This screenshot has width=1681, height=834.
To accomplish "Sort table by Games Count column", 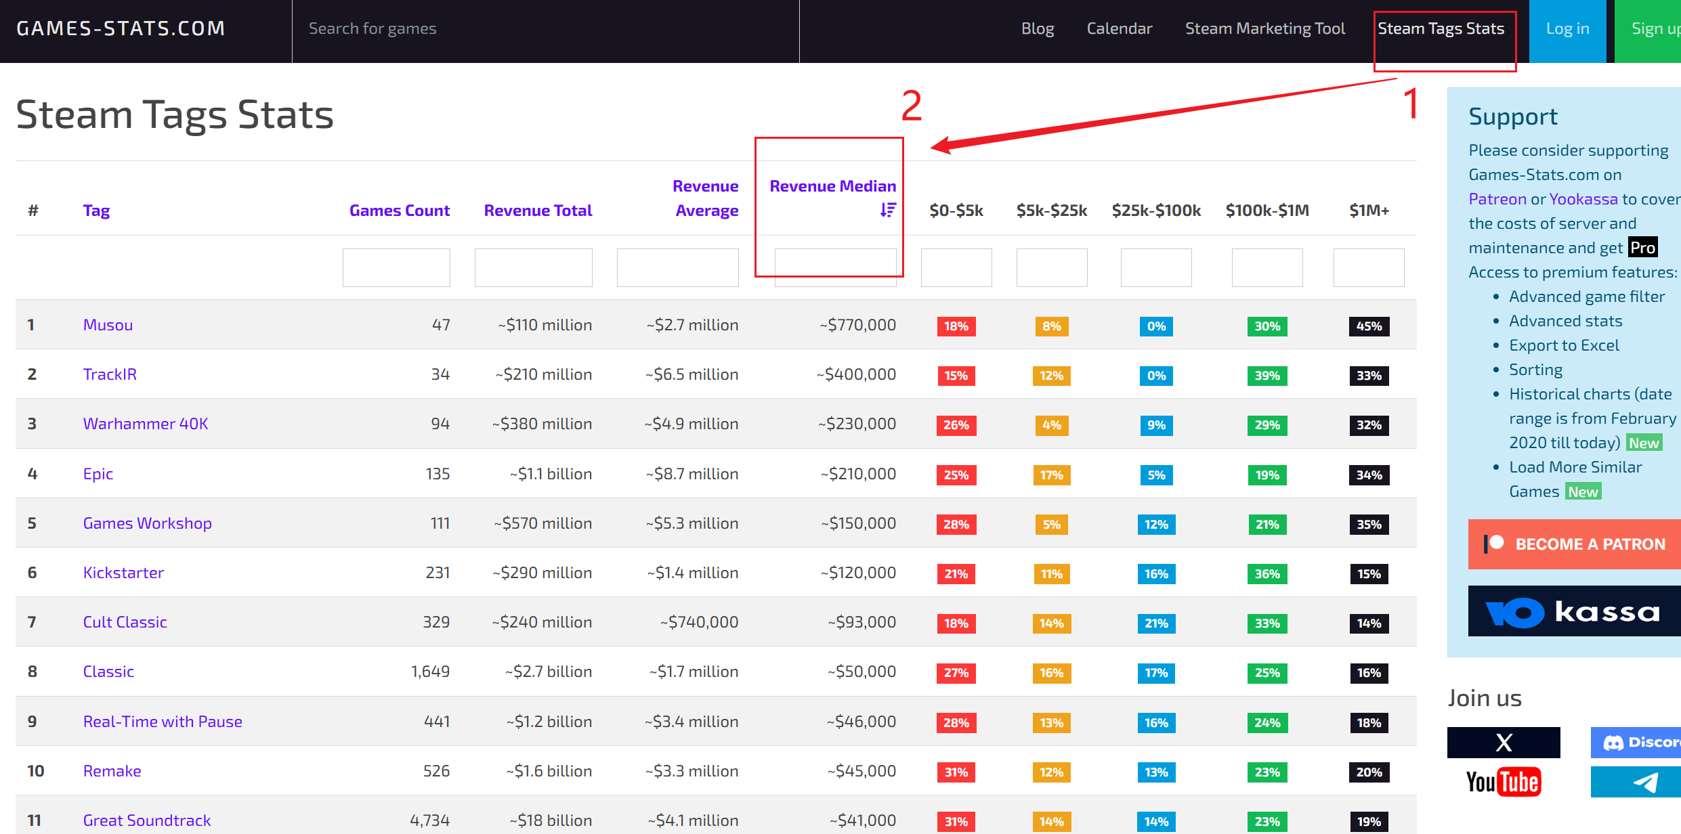I will click(x=399, y=211).
